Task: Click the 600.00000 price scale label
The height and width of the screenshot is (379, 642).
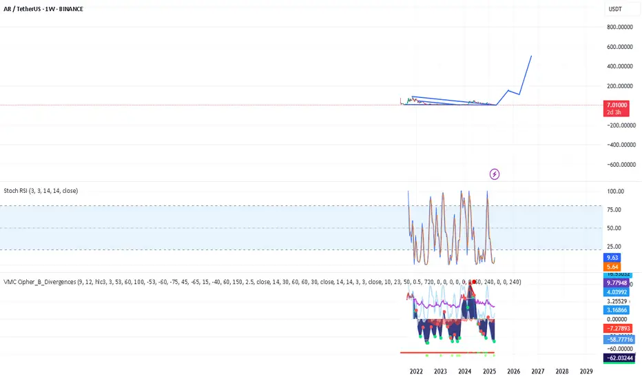Action: pos(620,47)
